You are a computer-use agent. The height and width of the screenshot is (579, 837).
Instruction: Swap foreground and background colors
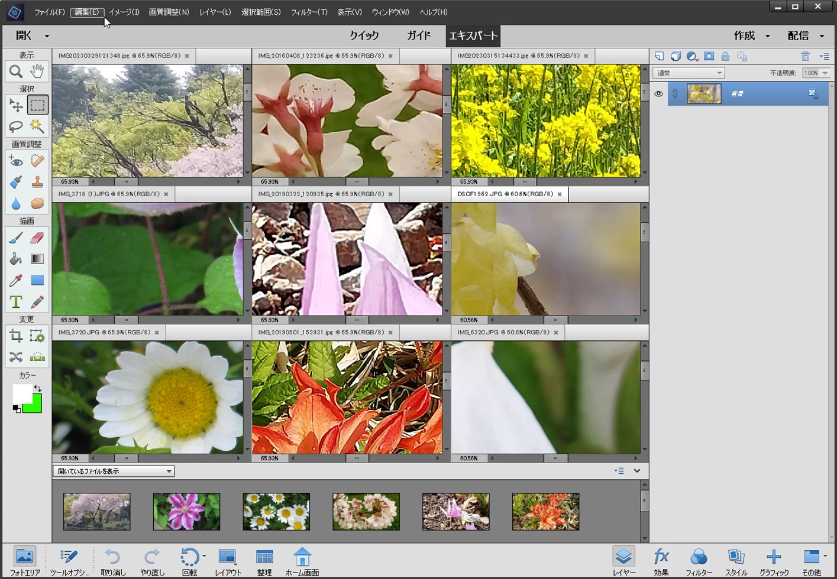click(38, 389)
